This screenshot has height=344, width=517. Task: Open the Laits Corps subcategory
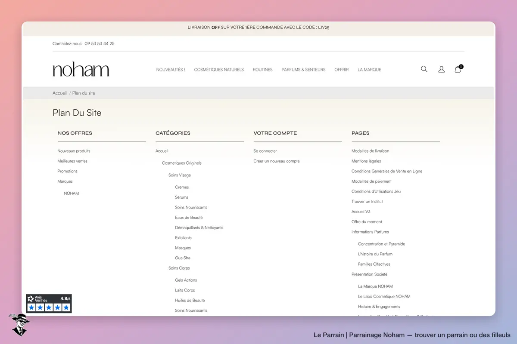pyautogui.click(x=185, y=290)
